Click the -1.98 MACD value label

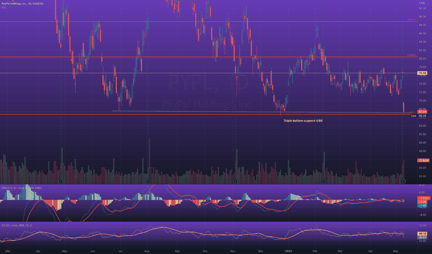pos(423,206)
